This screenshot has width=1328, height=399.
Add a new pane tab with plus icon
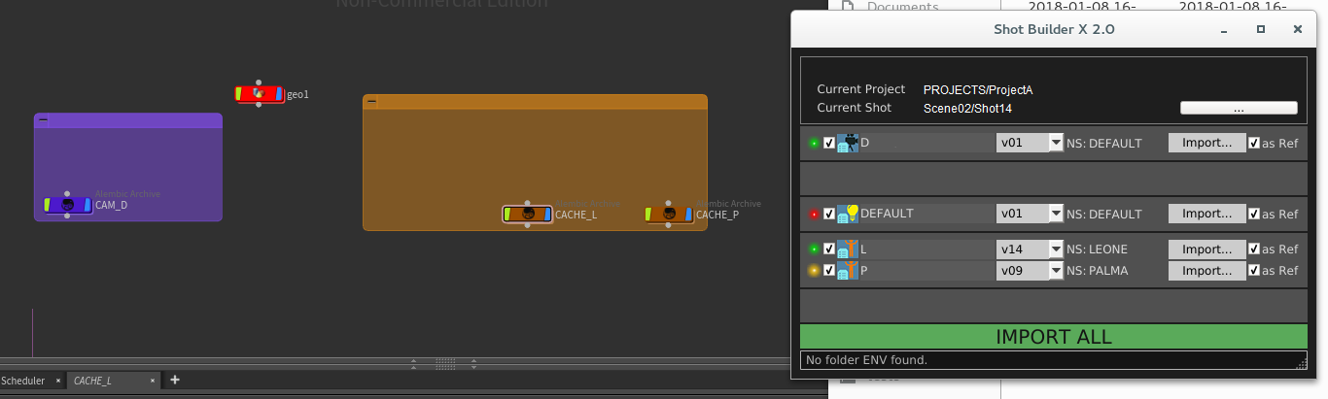point(175,381)
